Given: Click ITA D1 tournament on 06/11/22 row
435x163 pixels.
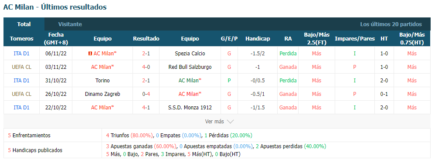Looking at the screenshot, I should coord(21,54).
